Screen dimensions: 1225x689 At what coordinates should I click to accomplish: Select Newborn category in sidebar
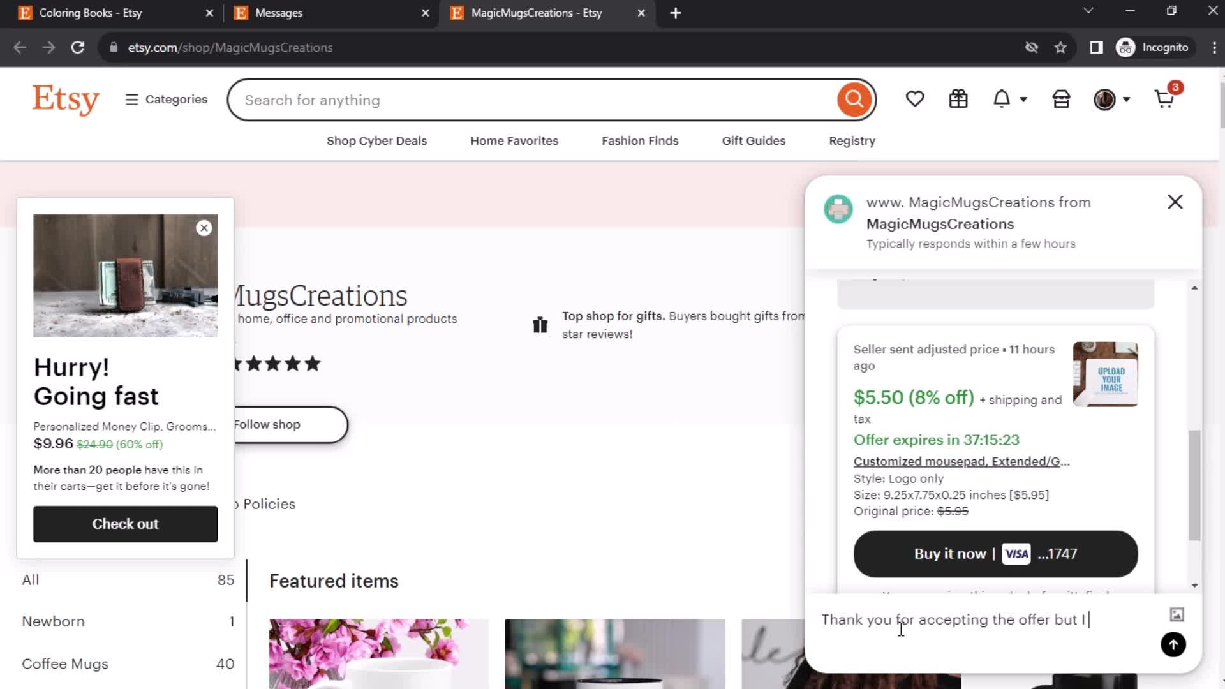128,621
